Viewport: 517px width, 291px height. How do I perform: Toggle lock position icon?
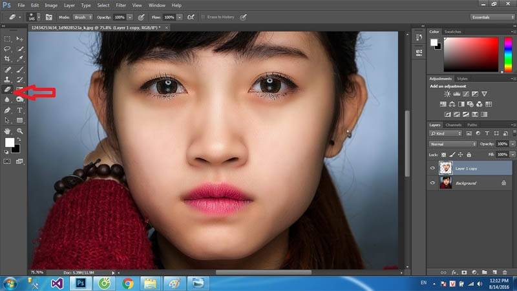point(461,154)
